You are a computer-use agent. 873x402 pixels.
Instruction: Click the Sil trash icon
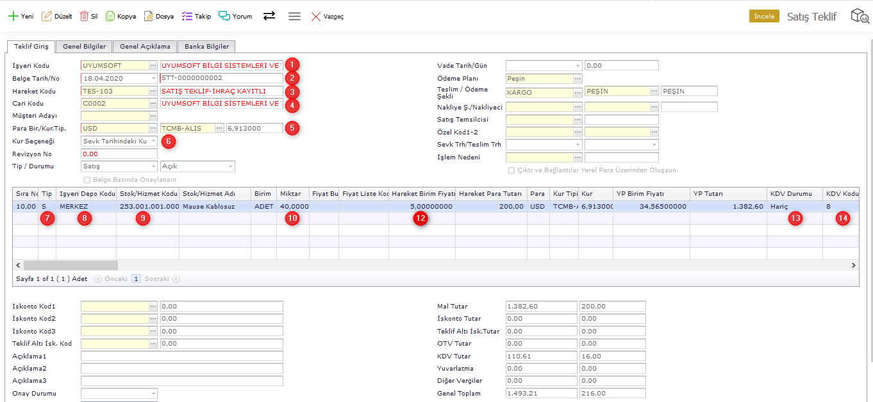[x=84, y=17]
